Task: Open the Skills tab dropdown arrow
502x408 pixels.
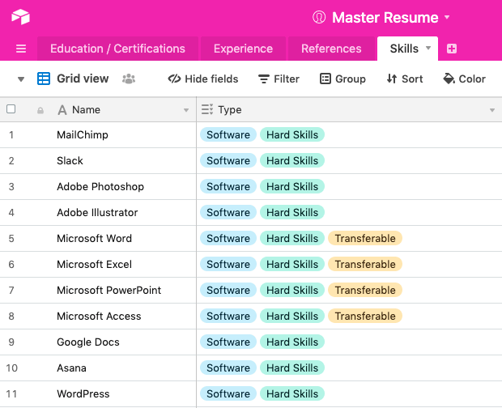Action: click(x=428, y=48)
